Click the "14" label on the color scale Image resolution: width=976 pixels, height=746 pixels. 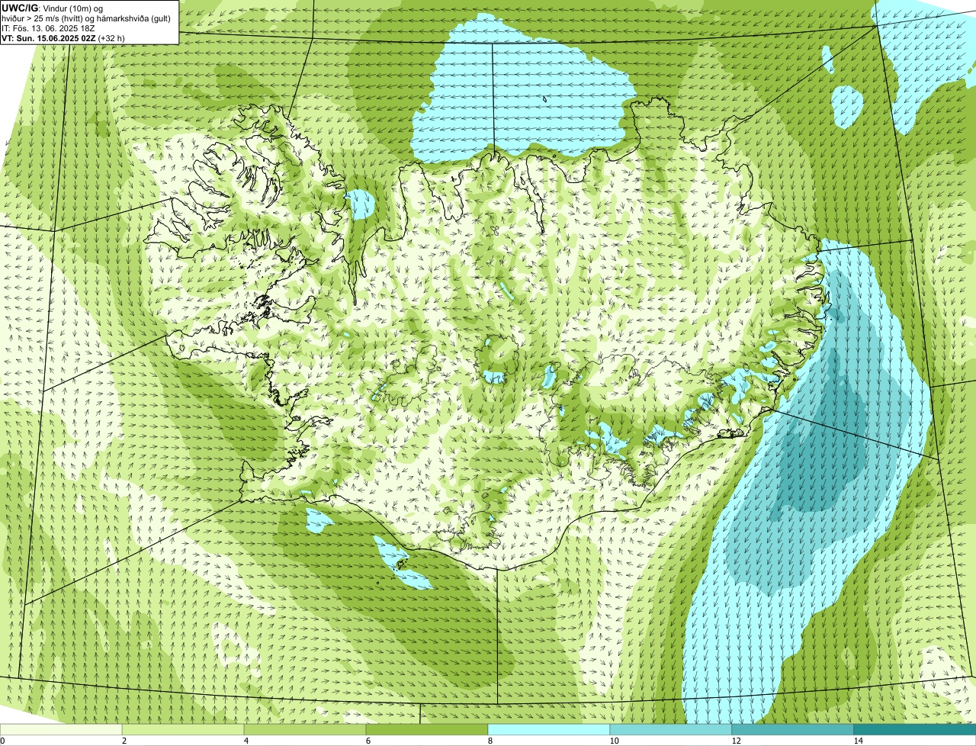tap(858, 741)
